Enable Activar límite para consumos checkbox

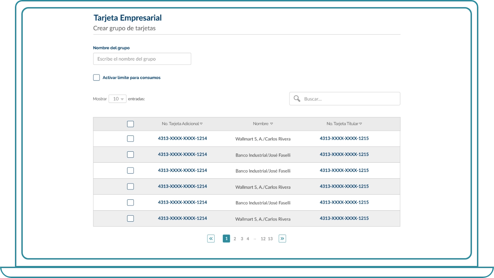pyautogui.click(x=96, y=77)
